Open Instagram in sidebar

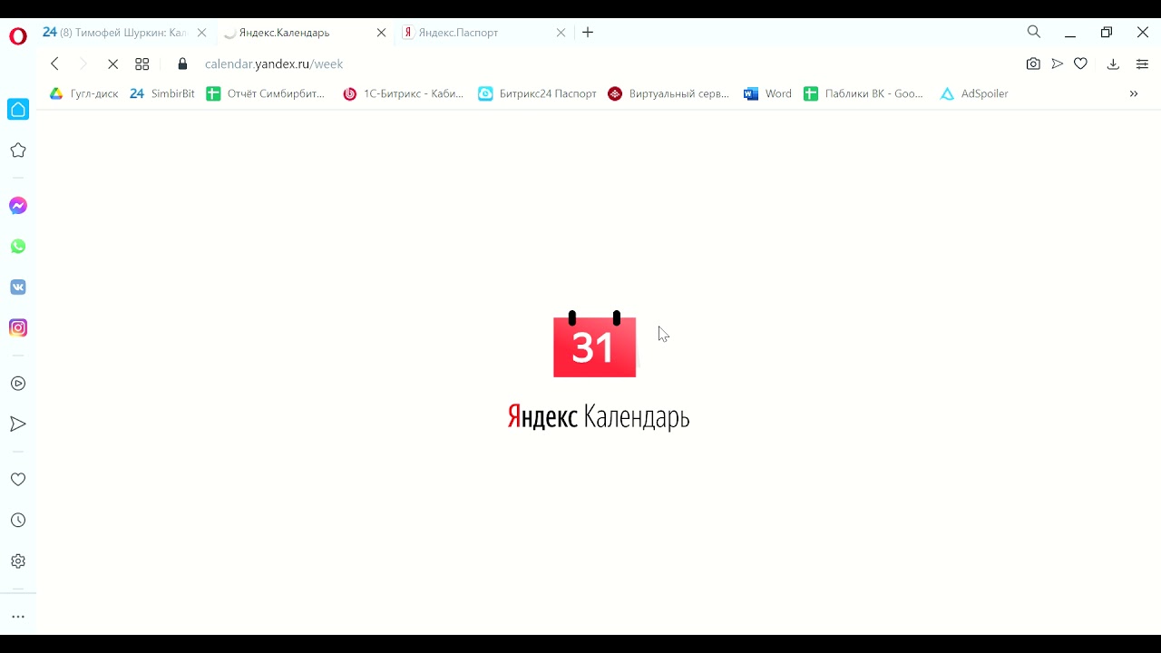point(18,328)
